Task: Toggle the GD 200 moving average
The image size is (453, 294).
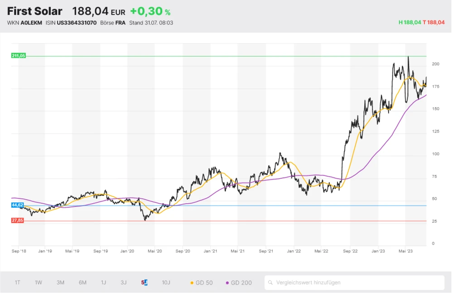Action: point(241,283)
